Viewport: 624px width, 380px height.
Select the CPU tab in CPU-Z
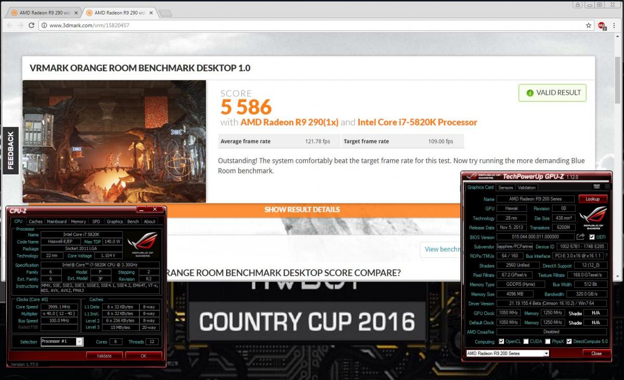click(18, 221)
